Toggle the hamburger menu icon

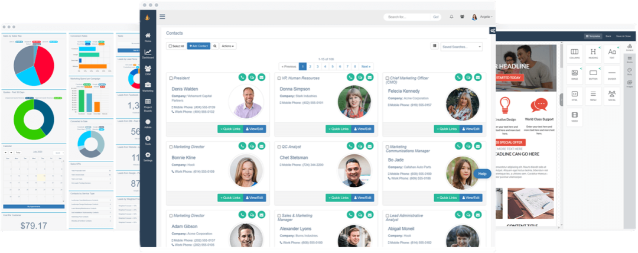(162, 17)
